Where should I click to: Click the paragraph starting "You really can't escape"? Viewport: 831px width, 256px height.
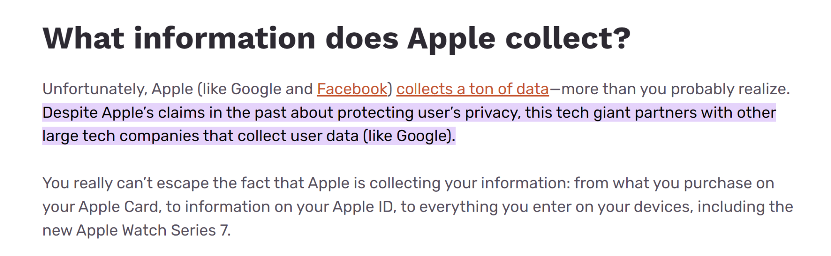(418, 207)
